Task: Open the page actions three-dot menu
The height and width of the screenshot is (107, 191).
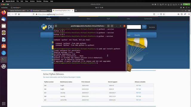Action: [158, 14]
